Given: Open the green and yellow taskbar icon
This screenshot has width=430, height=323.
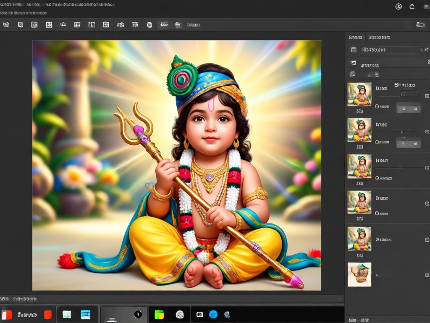Looking at the screenshot, I should 159,315.
